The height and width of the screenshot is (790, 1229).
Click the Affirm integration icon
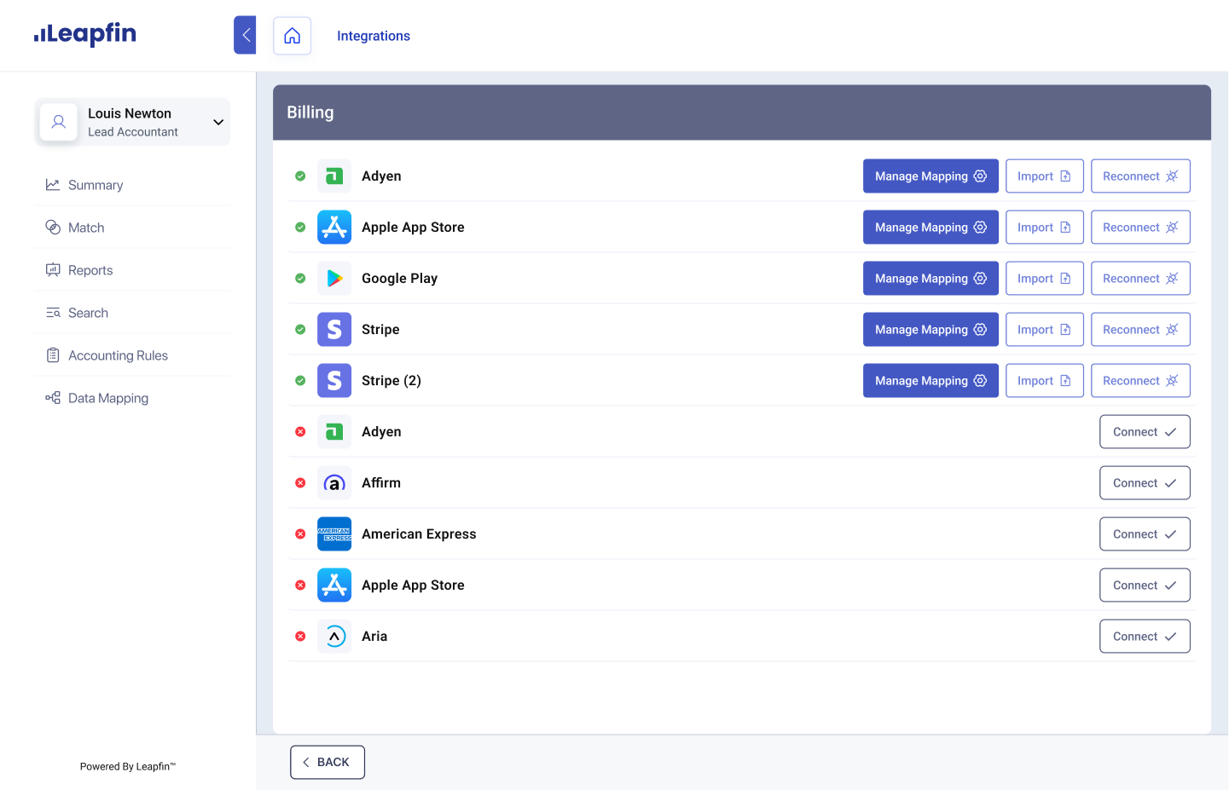point(334,482)
